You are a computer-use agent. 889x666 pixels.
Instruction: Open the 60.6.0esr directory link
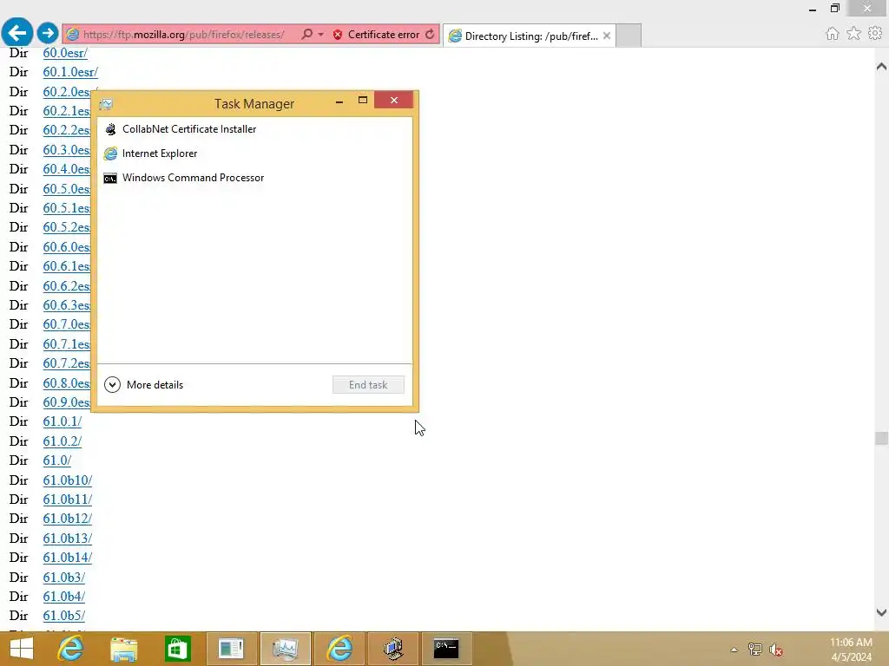[x=67, y=247]
